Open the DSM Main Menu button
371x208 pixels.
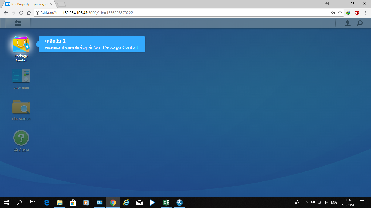[x=18, y=23]
